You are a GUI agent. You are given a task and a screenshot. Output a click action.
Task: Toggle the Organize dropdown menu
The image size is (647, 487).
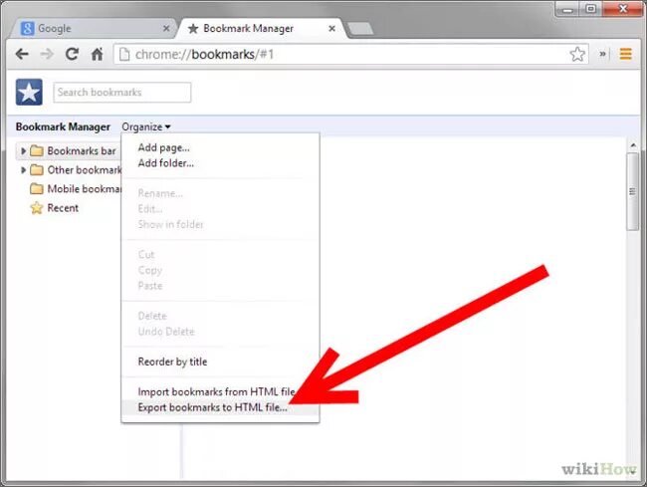(x=146, y=126)
